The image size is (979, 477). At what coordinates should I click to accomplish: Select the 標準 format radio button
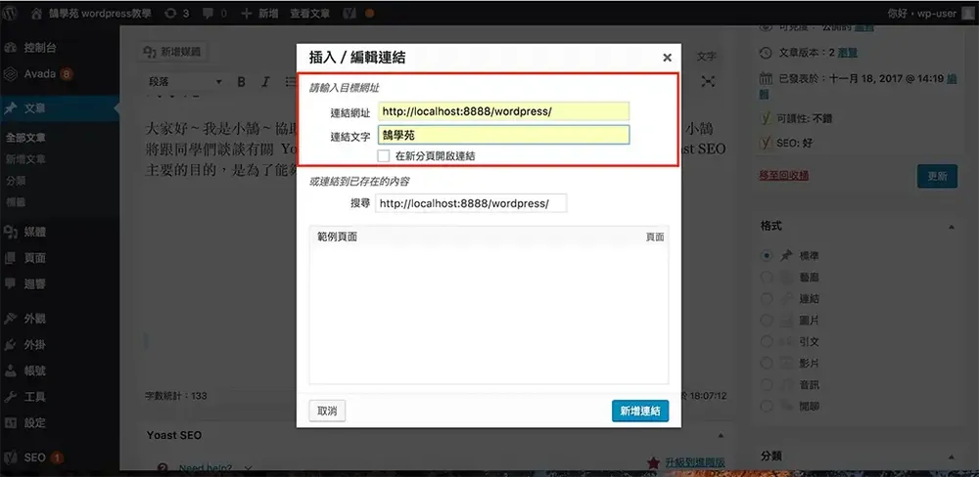tap(767, 256)
